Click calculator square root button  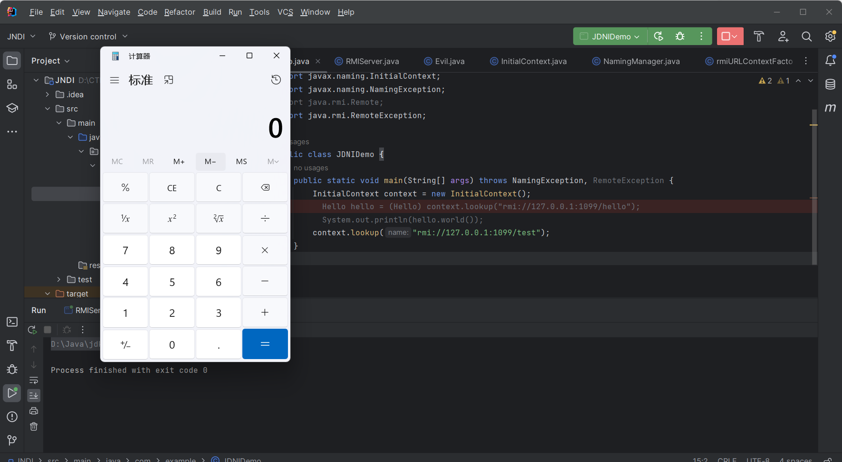219,219
